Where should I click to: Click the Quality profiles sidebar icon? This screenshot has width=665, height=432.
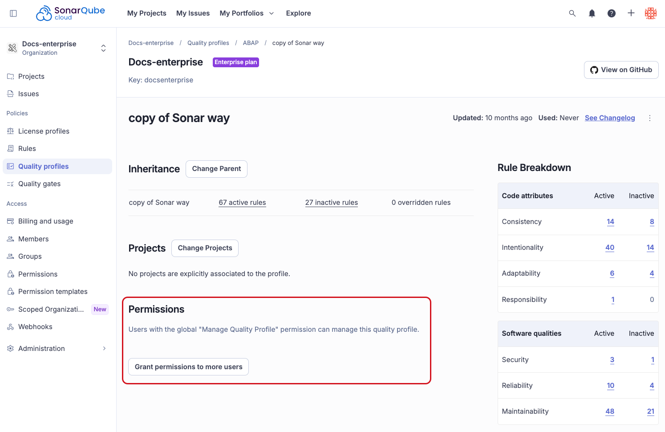[11, 167]
